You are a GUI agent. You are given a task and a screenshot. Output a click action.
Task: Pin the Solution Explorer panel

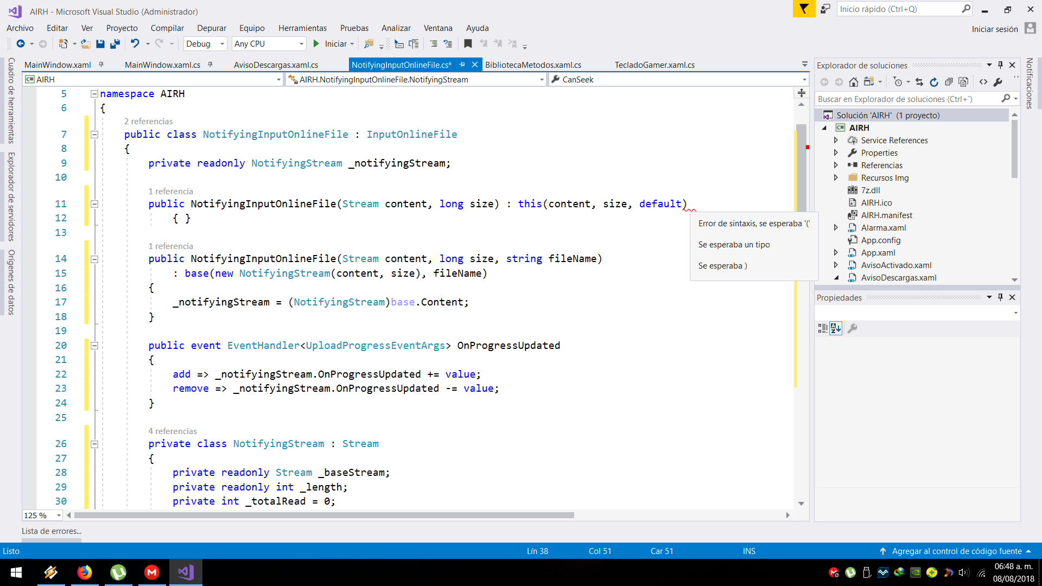point(1000,65)
